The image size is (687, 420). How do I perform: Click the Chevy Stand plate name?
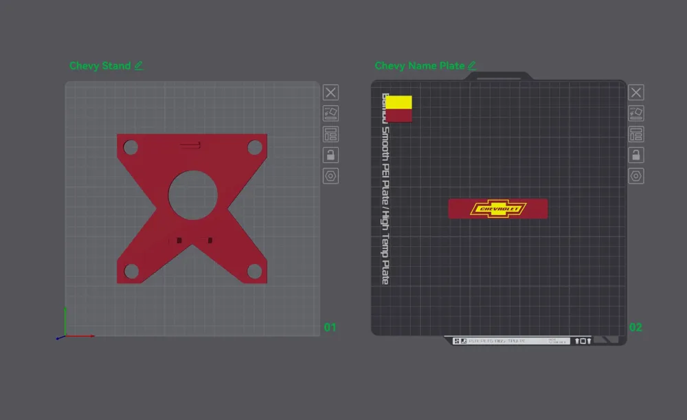pyautogui.click(x=100, y=66)
